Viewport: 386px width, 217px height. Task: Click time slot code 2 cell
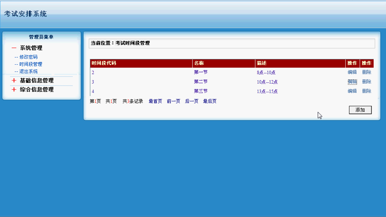pyautogui.click(x=93, y=72)
